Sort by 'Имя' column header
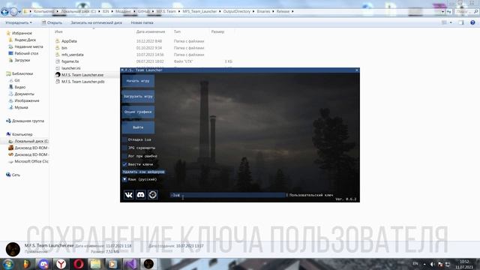 [x=58, y=31]
